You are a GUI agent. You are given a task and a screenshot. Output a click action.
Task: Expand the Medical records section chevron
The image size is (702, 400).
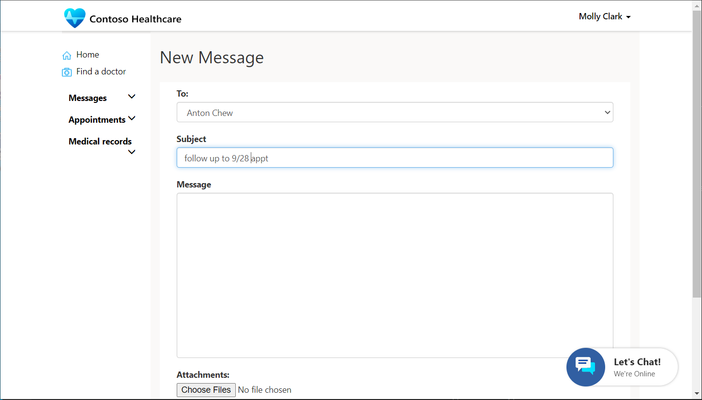coord(131,152)
